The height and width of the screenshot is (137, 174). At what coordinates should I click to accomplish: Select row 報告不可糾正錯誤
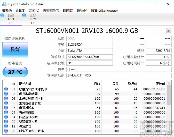[x=85, y=131]
